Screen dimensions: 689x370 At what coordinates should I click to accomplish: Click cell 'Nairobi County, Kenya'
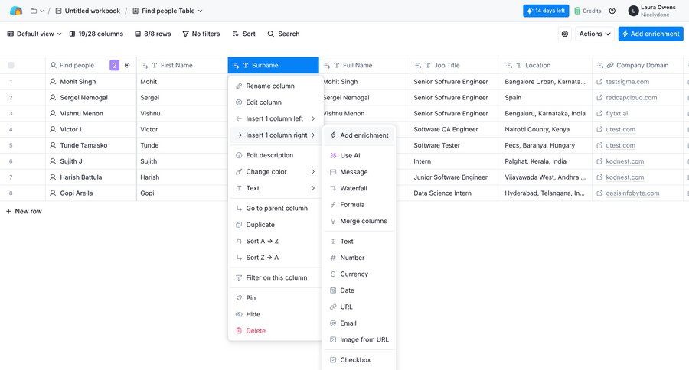(x=546, y=129)
